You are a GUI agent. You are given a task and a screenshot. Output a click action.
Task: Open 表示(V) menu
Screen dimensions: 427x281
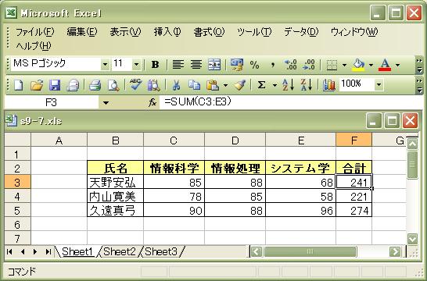point(125,32)
